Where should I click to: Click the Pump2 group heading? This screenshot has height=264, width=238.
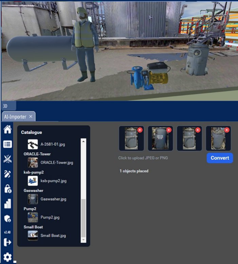tap(30, 209)
